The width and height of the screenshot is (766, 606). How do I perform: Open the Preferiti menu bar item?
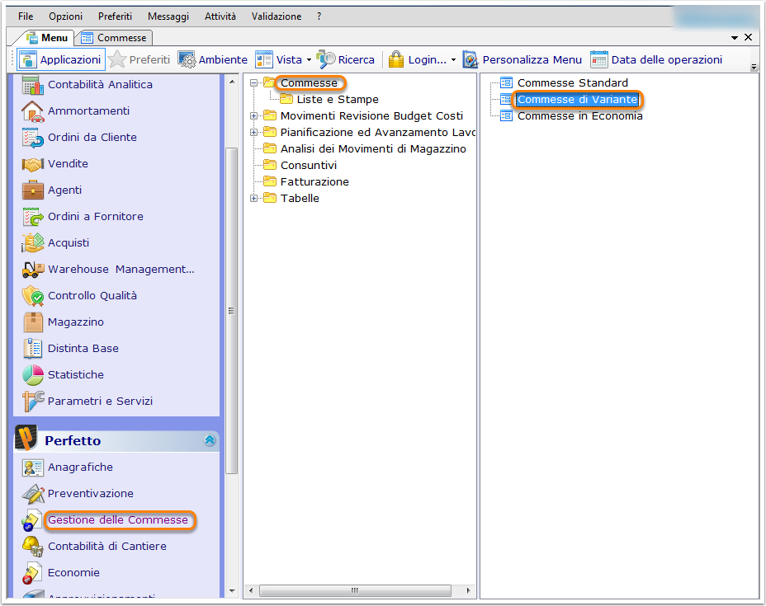coord(115,16)
